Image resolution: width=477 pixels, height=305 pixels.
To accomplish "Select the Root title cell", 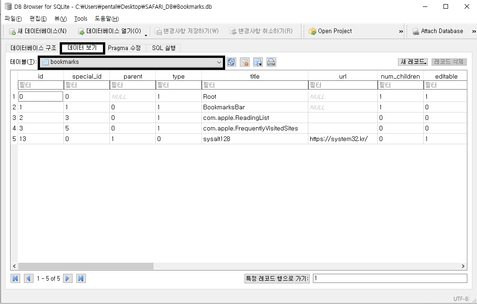I will [255, 97].
